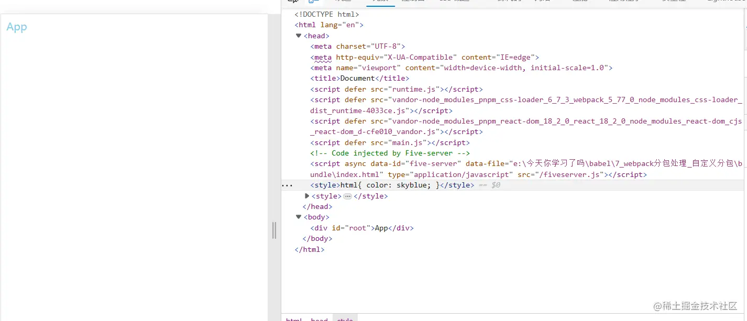Select the div id="root" node

pyautogui.click(x=362, y=228)
